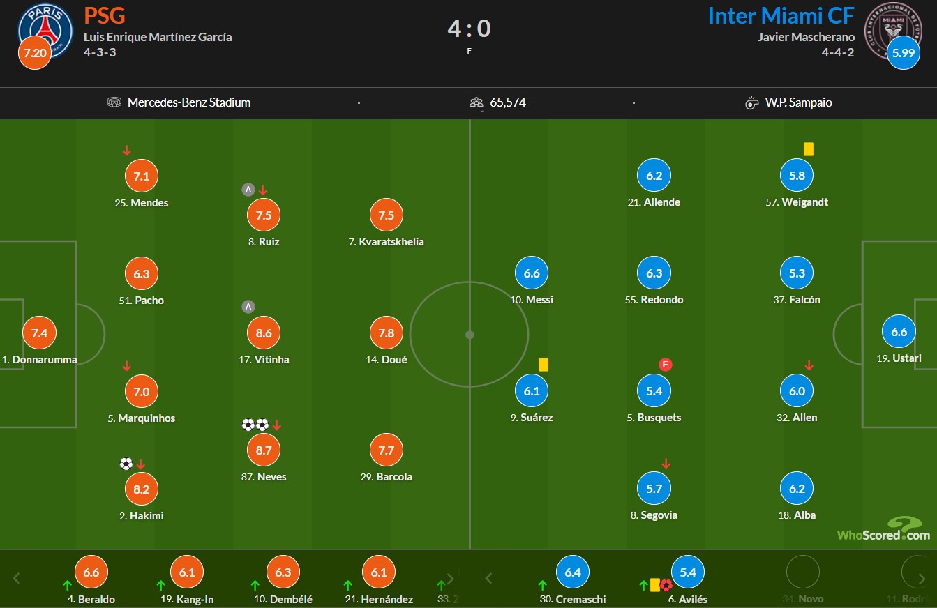This screenshot has width=937, height=608.
Task: Click the stadium icon beside Mercedes-Benz Stadium
Action: [114, 102]
